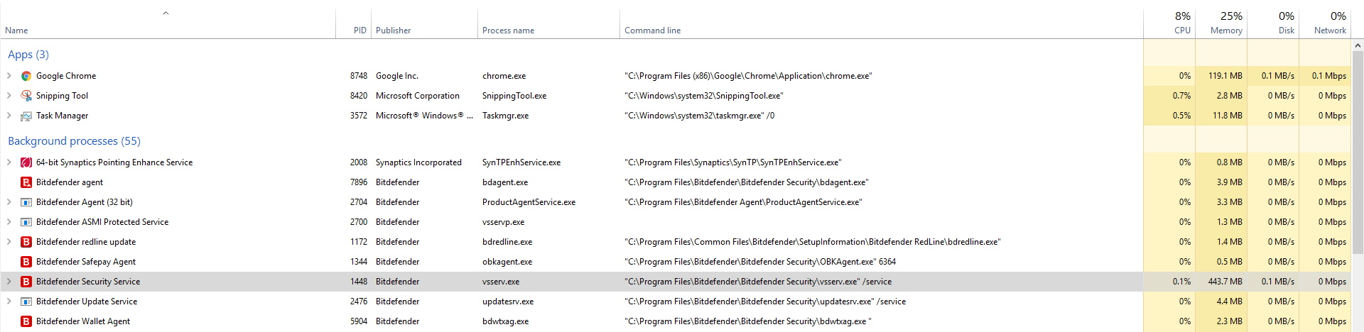Click the OBKAgent.exe command line path
Image resolution: width=1364 pixels, height=332 pixels.
[x=760, y=262]
